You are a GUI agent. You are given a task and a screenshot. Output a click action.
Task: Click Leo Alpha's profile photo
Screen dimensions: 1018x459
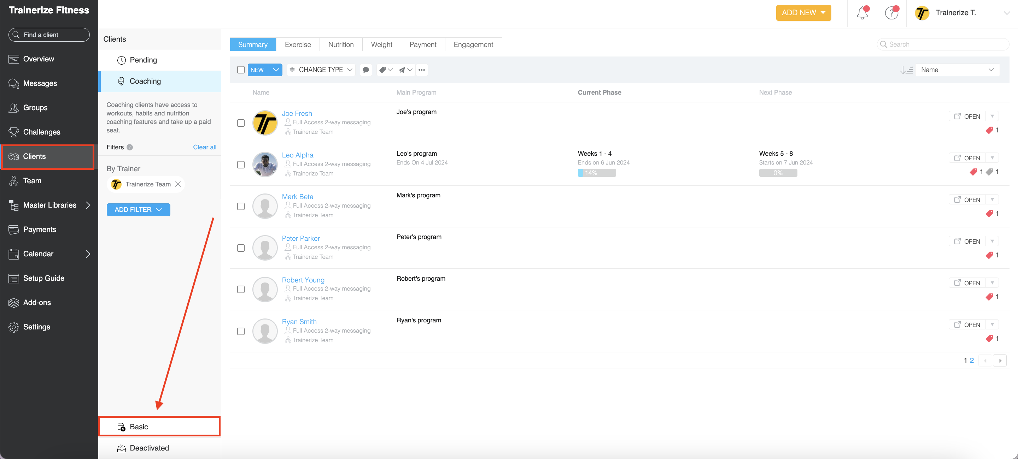point(265,165)
